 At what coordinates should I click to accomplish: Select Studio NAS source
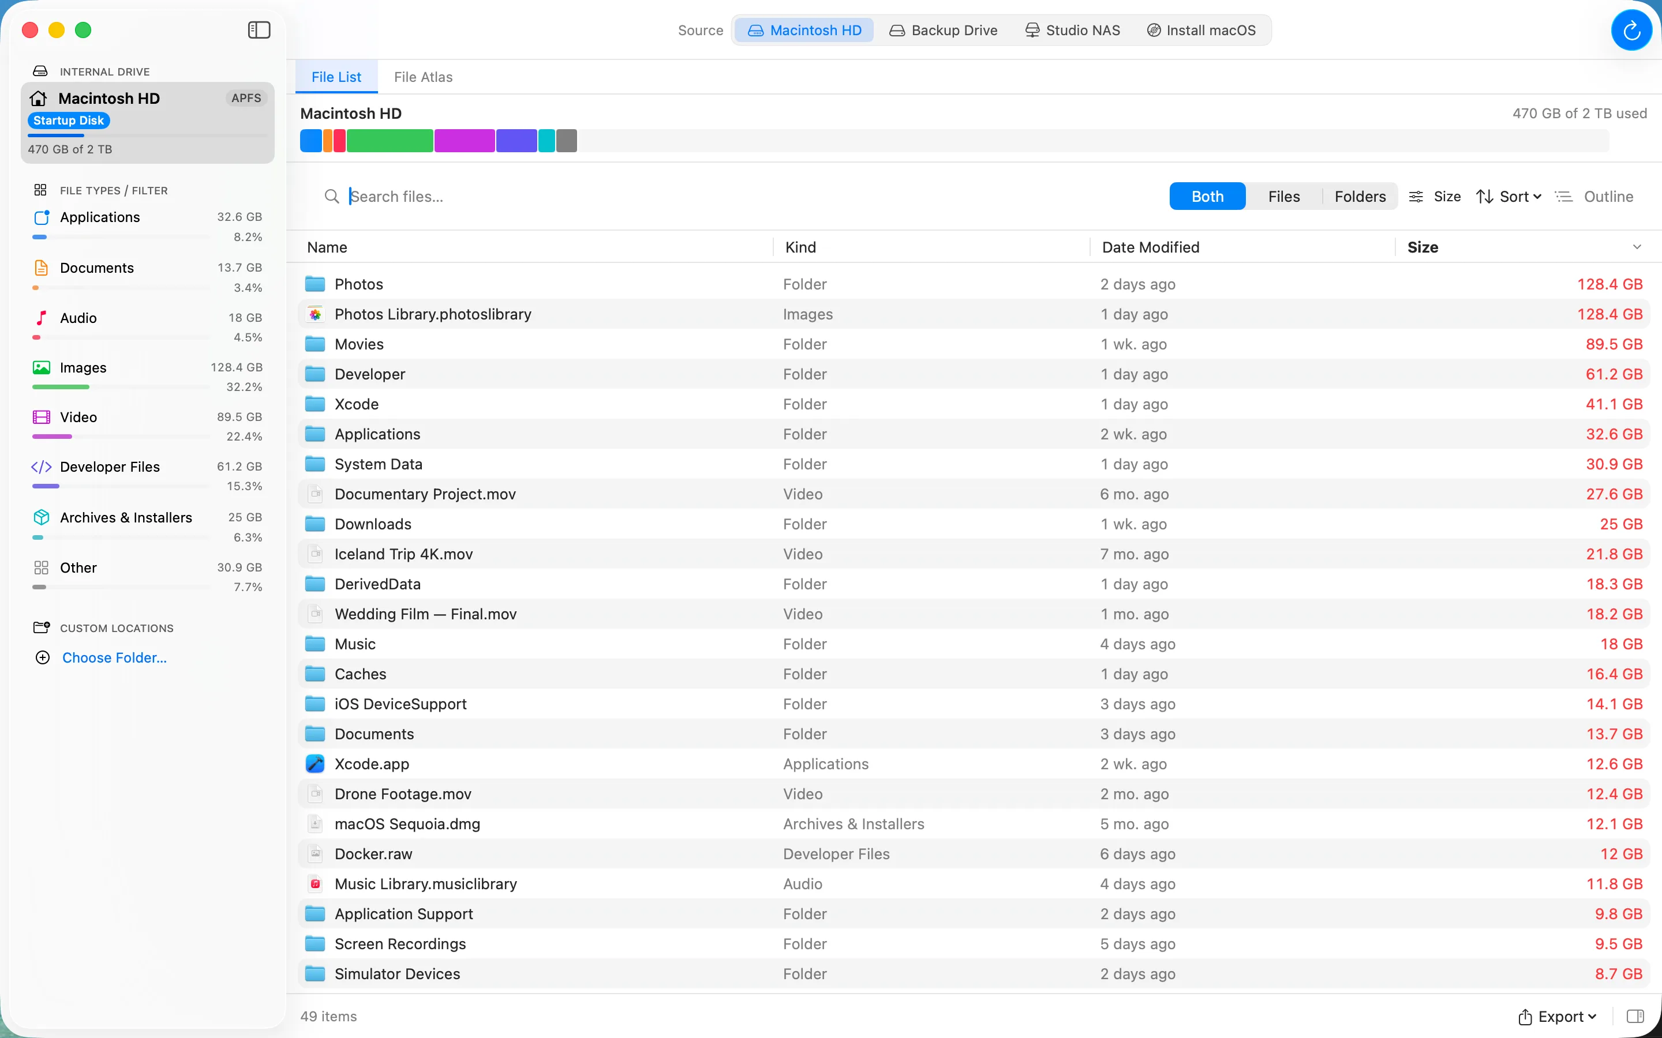pyautogui.click(x=1072, y=30)
